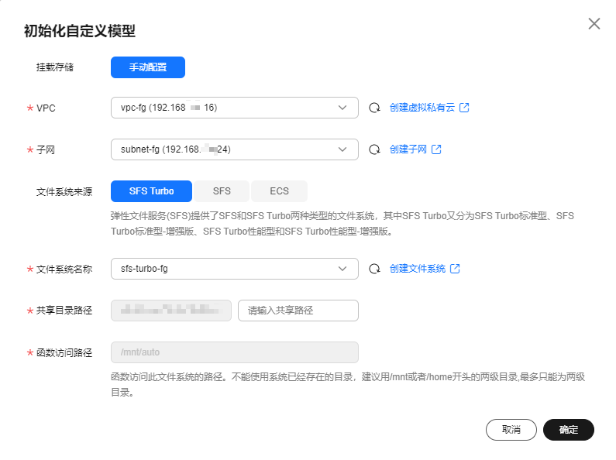The width and height of the screenshot is (616, 460).
Task: Click external link icon beside 创建虚拟私有云
Action: point(464,108)
